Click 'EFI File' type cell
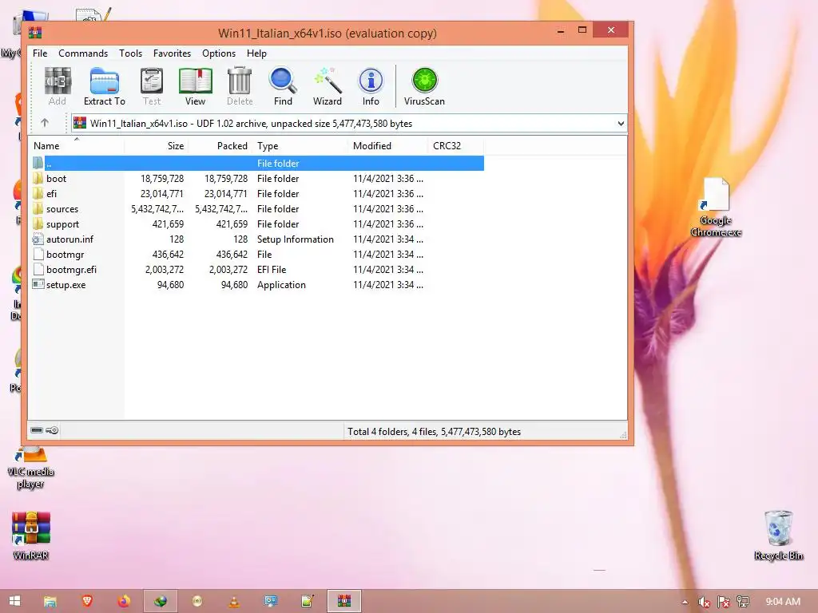818x613 pixels. coord(272,270)
